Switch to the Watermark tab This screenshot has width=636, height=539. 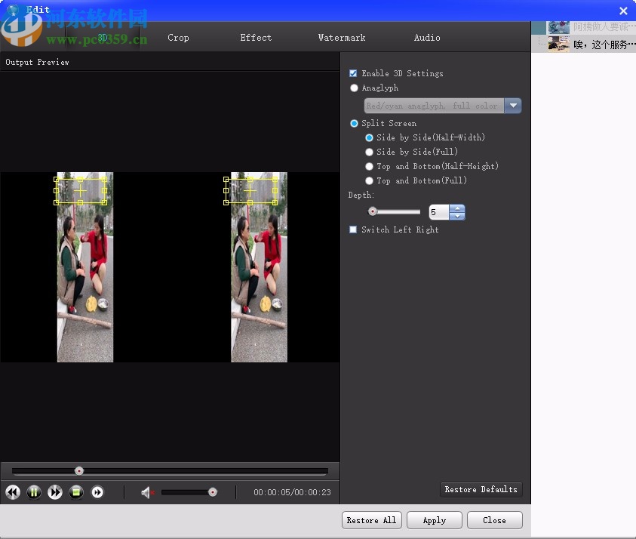click(x=342, y=37)
